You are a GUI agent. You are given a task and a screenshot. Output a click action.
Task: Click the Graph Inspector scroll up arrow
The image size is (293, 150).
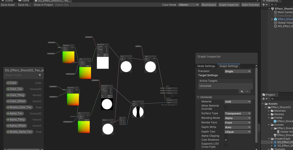pos(256,66)
